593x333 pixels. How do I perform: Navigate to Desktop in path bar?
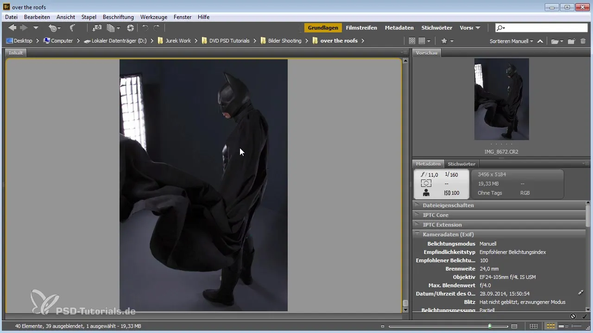pos(19,41)
